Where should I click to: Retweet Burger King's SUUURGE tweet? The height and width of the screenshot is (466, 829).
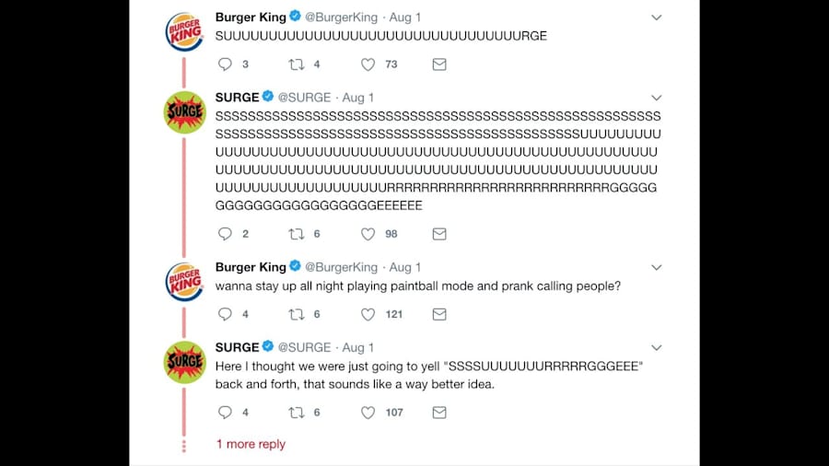[296, 64]
